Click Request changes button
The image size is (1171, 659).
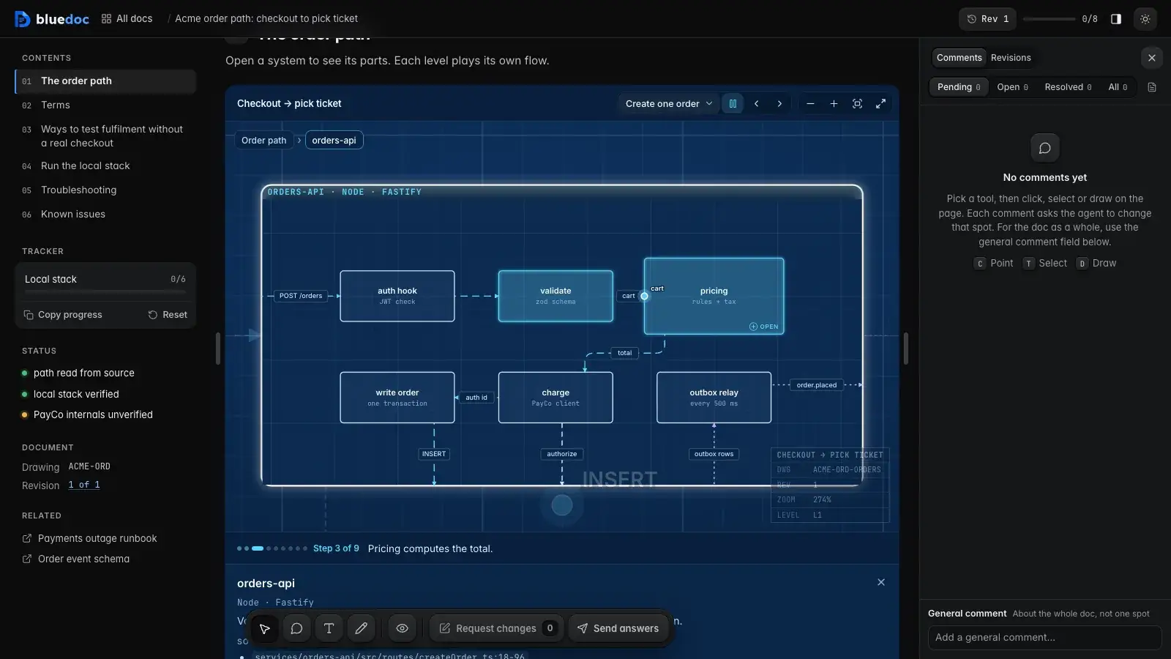497,628
